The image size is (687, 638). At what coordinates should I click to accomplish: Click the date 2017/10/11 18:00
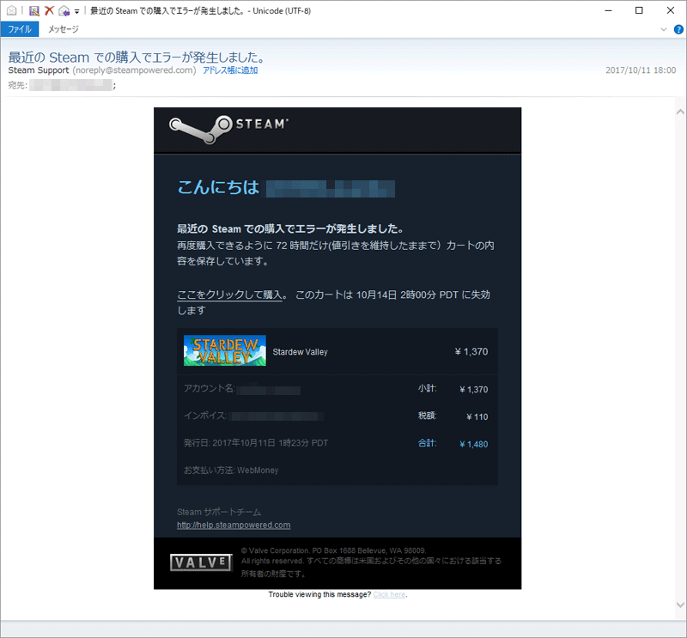coord(641,70)
